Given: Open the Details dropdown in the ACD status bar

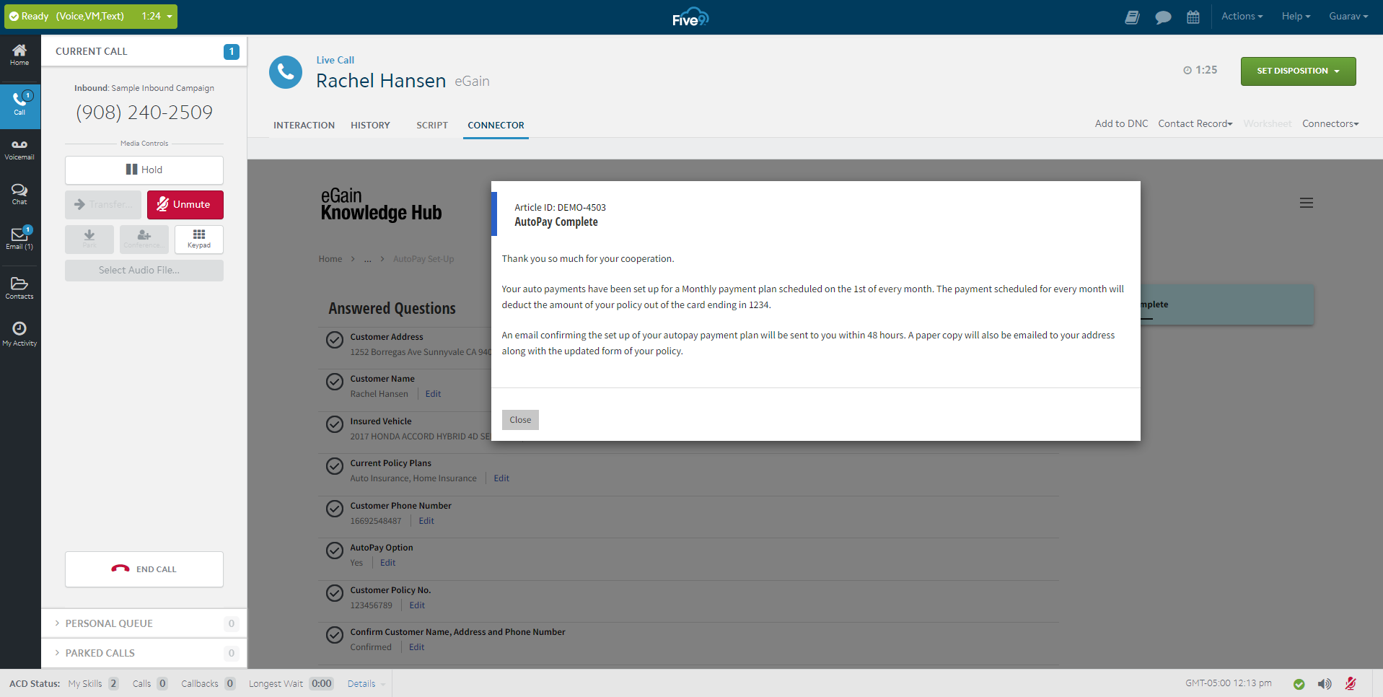Looking at the screenshot, I should [x=364, y=683].
